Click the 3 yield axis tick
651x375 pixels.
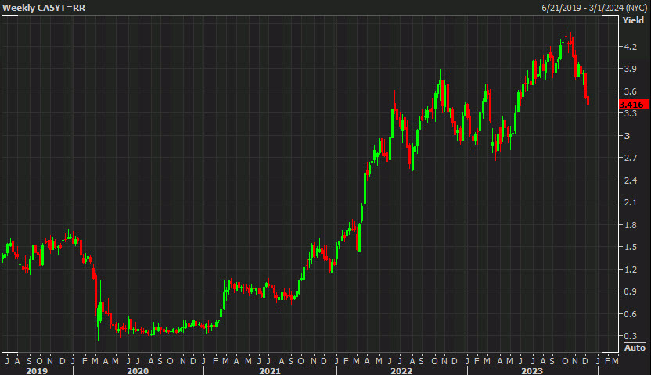[x=626, y=136]
